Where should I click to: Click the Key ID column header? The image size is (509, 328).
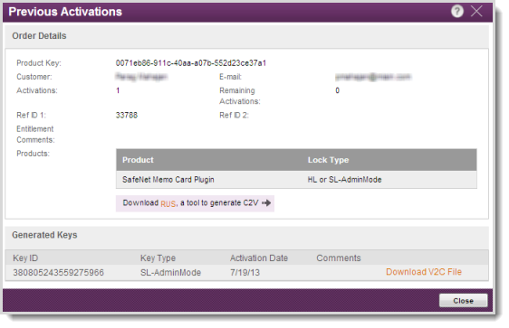pyautogui.click(x=25, y=258)
